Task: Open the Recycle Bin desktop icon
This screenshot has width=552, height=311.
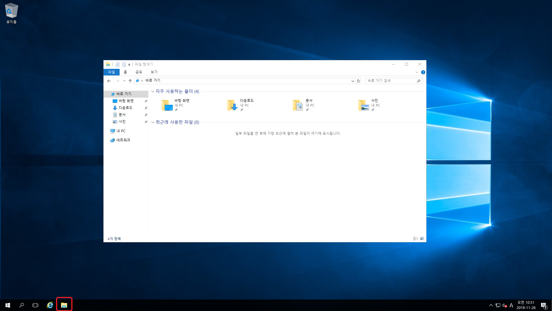Action: point(11,13)
